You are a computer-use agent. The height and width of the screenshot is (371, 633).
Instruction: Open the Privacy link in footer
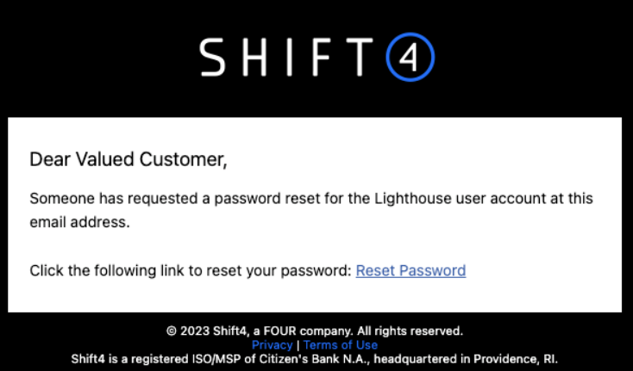pos(273,345)
